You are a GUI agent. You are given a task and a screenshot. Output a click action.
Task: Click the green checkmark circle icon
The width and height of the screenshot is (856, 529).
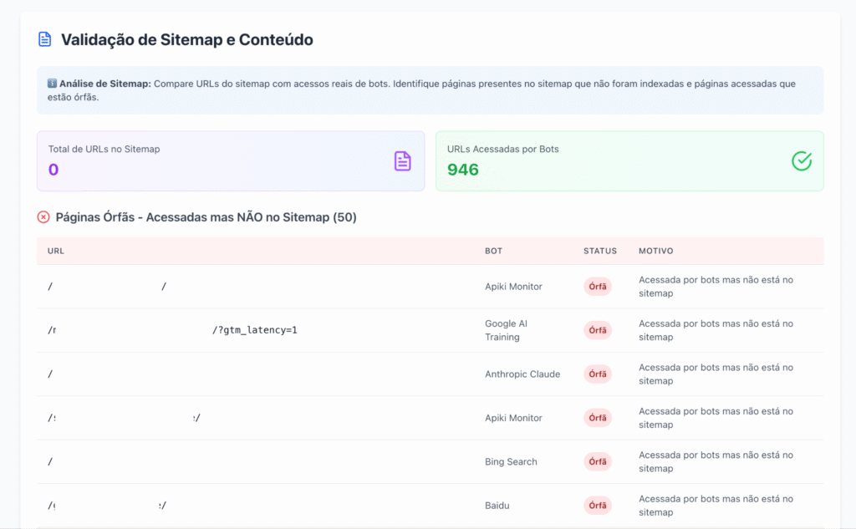click(802, 161)
